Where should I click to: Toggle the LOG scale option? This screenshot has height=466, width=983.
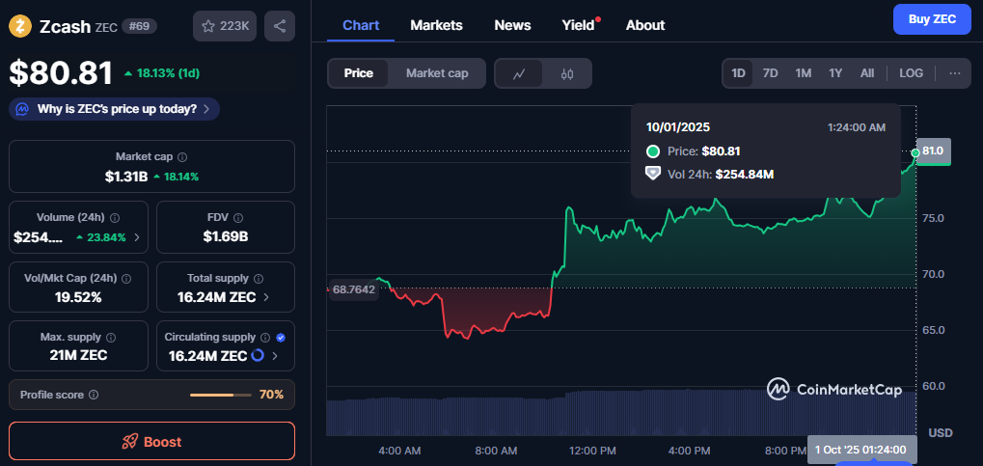point(911,73)
